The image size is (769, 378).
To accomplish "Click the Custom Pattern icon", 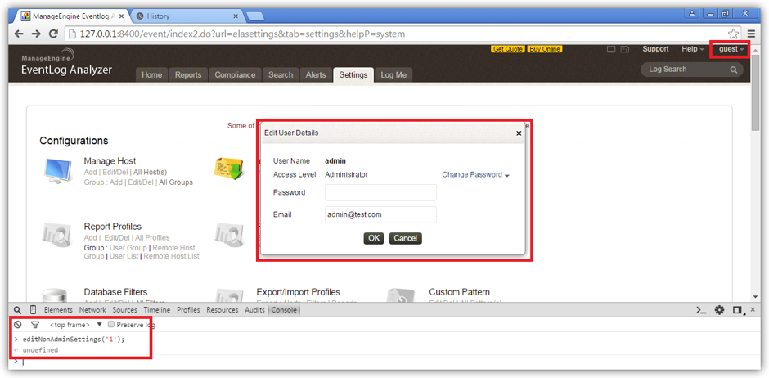I will [x=402, y=295].
